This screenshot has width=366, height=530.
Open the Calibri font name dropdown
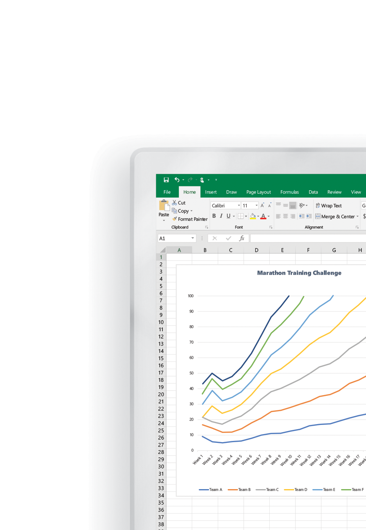click(239, 206)
